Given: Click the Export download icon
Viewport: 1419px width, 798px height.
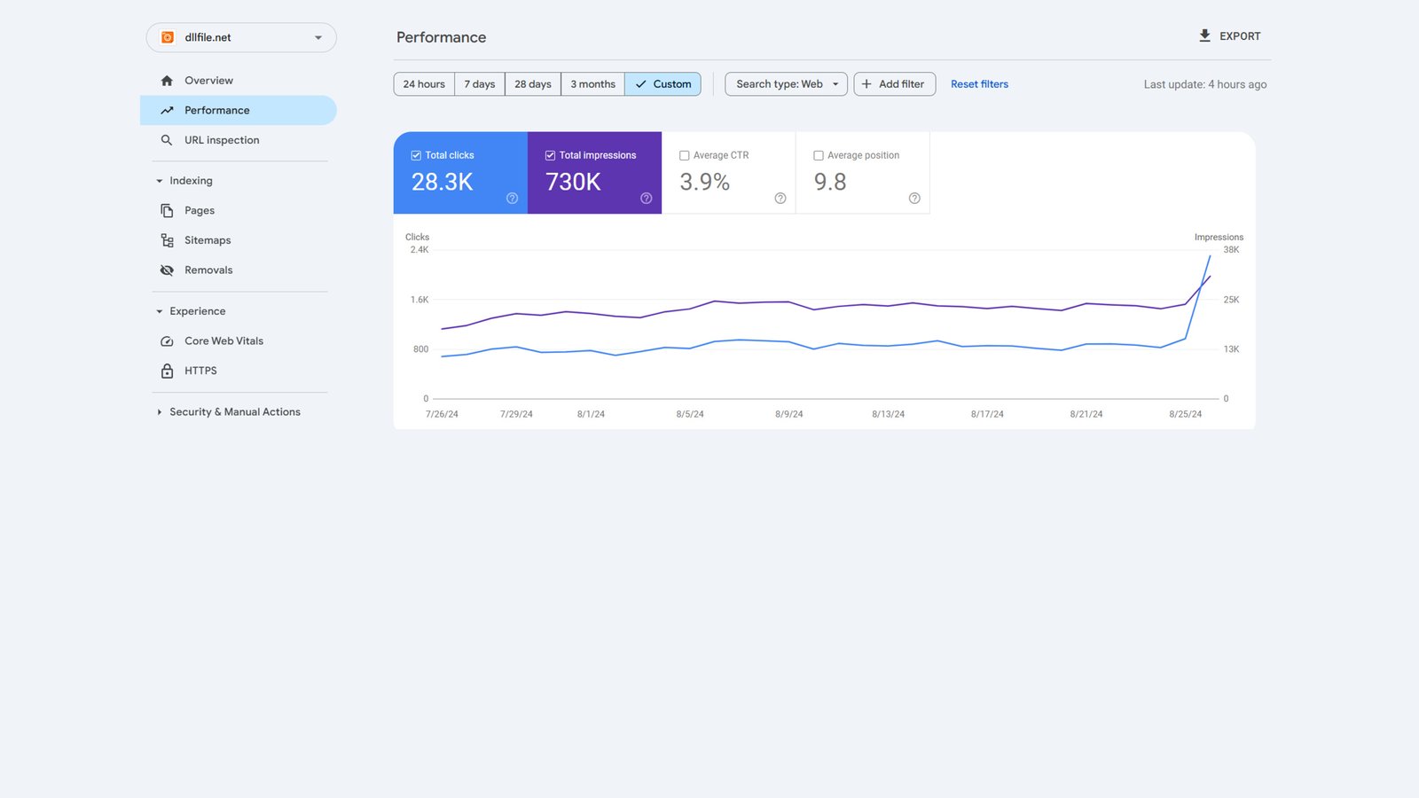Looking at the screenshot, I should 1204,35.
